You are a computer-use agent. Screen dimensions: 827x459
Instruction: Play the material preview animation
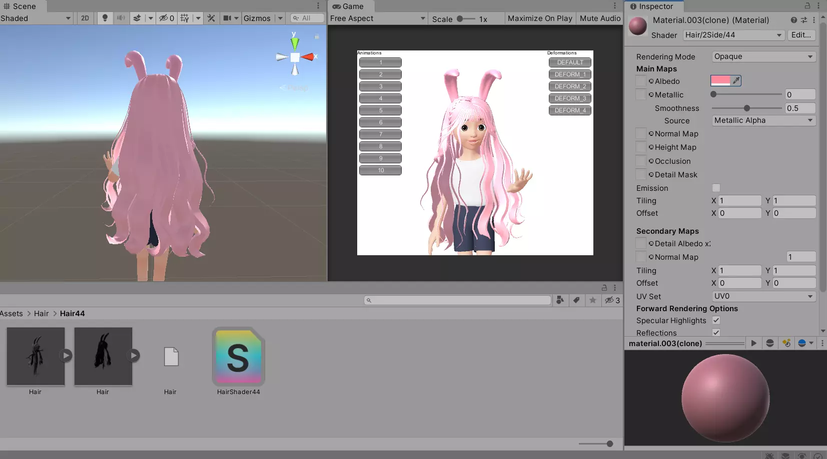[753, 343]
